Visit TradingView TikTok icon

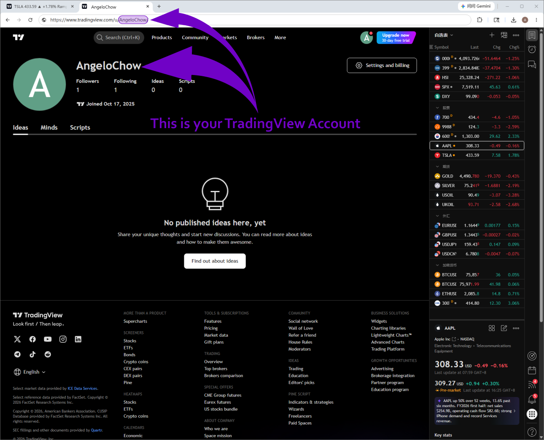[x=32, y=354]
